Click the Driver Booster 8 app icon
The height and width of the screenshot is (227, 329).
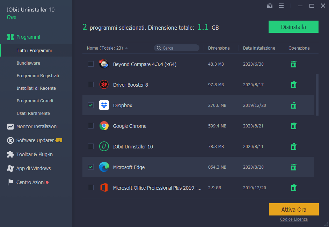[x=104, y=85]
